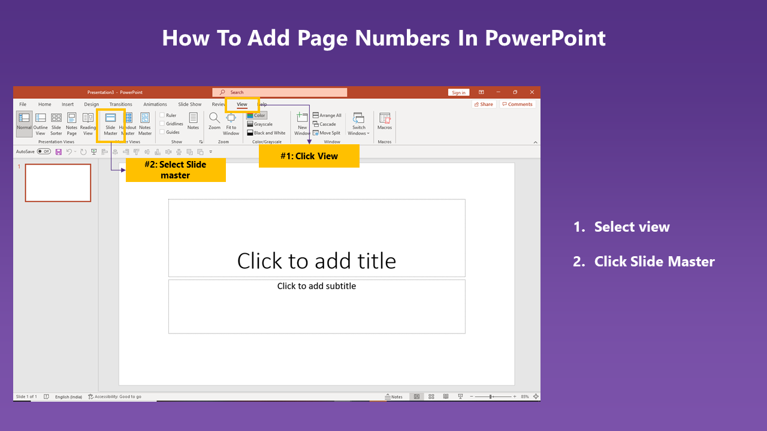767x431 pixels.
Task: Click Move Split
Action: 327,133
